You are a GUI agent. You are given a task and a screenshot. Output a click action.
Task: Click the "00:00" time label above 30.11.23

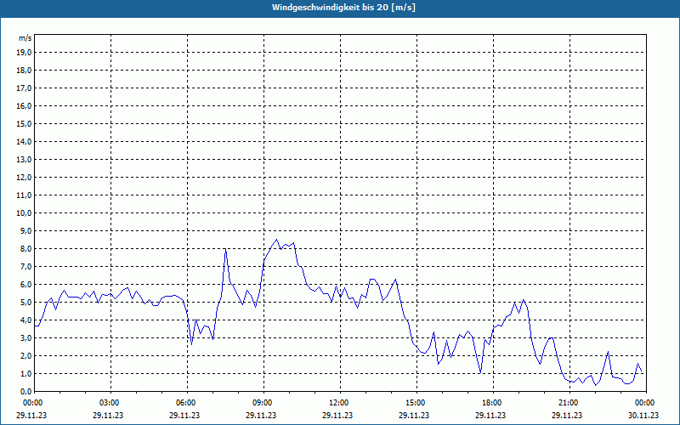click(x=645, y=403)
